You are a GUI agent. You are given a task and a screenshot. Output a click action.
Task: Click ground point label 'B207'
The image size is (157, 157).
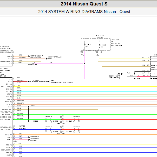tap(50, 59)
